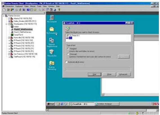Image resolution: width=160 pixels, height=115 pixels.
Task: Click the Start button in ScanDisk
Action: (x=94, y=74)
